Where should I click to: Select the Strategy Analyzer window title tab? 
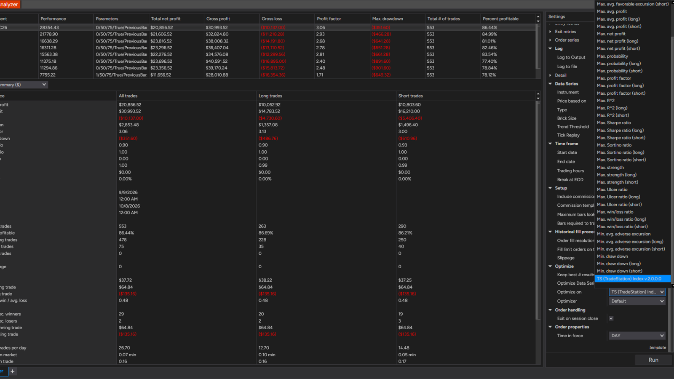click(10, 5)
